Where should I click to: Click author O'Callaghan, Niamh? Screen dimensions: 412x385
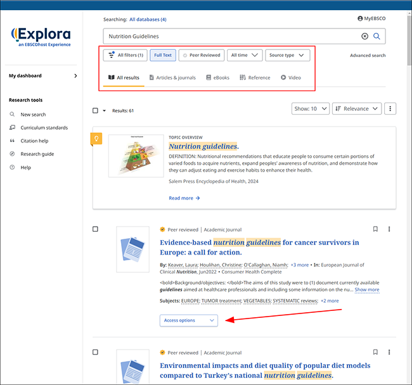[x=266, y=265]
